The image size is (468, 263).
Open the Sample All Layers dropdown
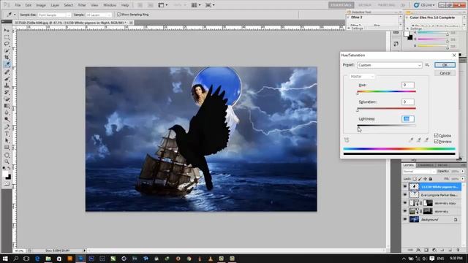coord(99,15)
